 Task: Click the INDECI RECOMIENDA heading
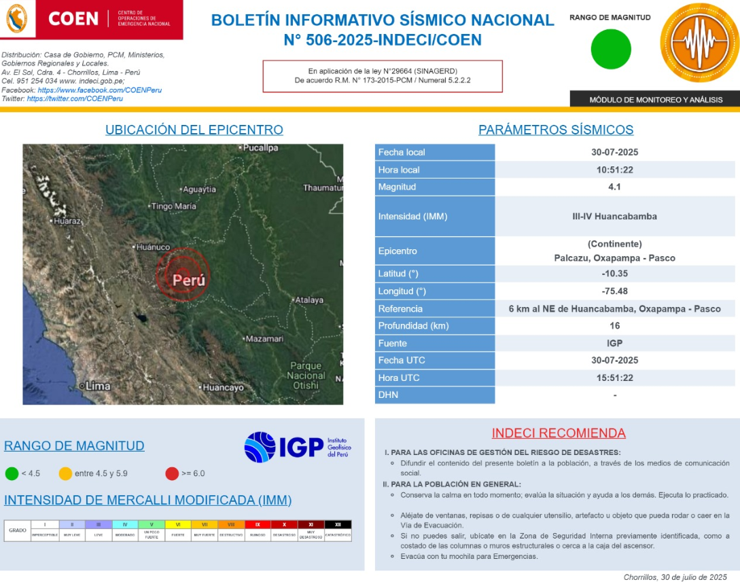559,433
